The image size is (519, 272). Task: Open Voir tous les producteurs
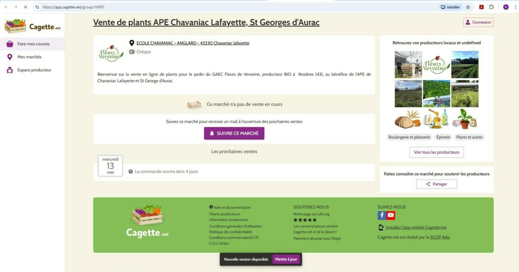pos(436,152)
